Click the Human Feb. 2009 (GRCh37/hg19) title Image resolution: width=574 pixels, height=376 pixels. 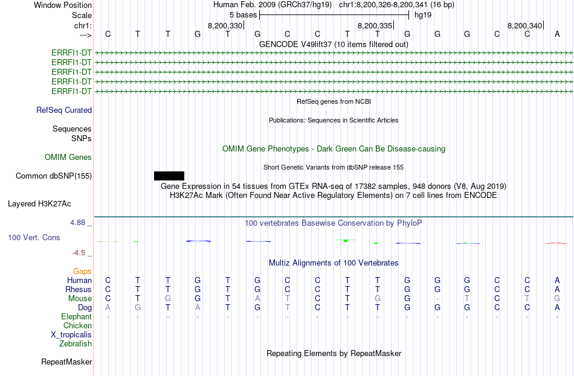272,5
